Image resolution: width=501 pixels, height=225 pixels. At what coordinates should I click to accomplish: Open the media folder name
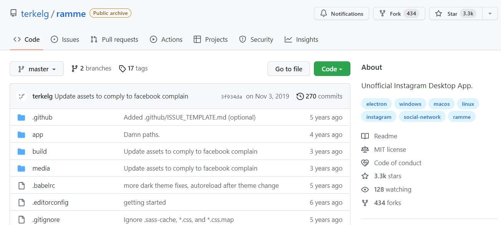pyautogui.click(x=41, y=168)
